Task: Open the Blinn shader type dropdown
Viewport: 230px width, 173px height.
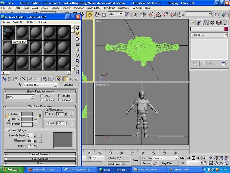Action: 20,97
